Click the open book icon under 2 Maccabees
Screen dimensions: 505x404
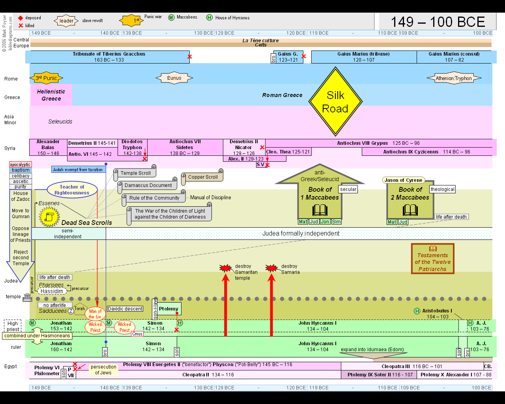410,210
